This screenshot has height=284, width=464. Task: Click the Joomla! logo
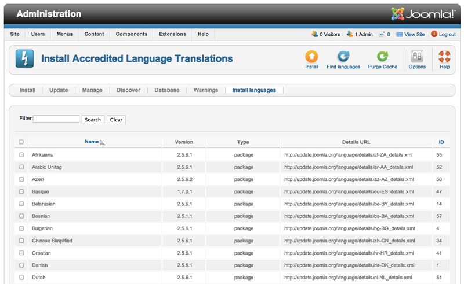pos(423,14)
